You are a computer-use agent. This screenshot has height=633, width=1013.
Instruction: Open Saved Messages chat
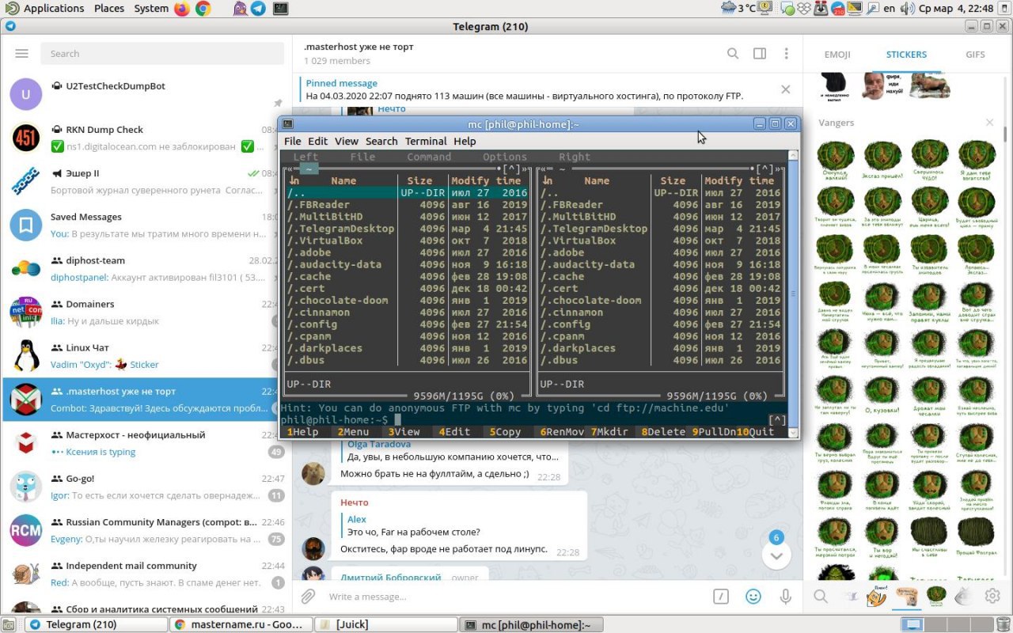pos(146,225)
